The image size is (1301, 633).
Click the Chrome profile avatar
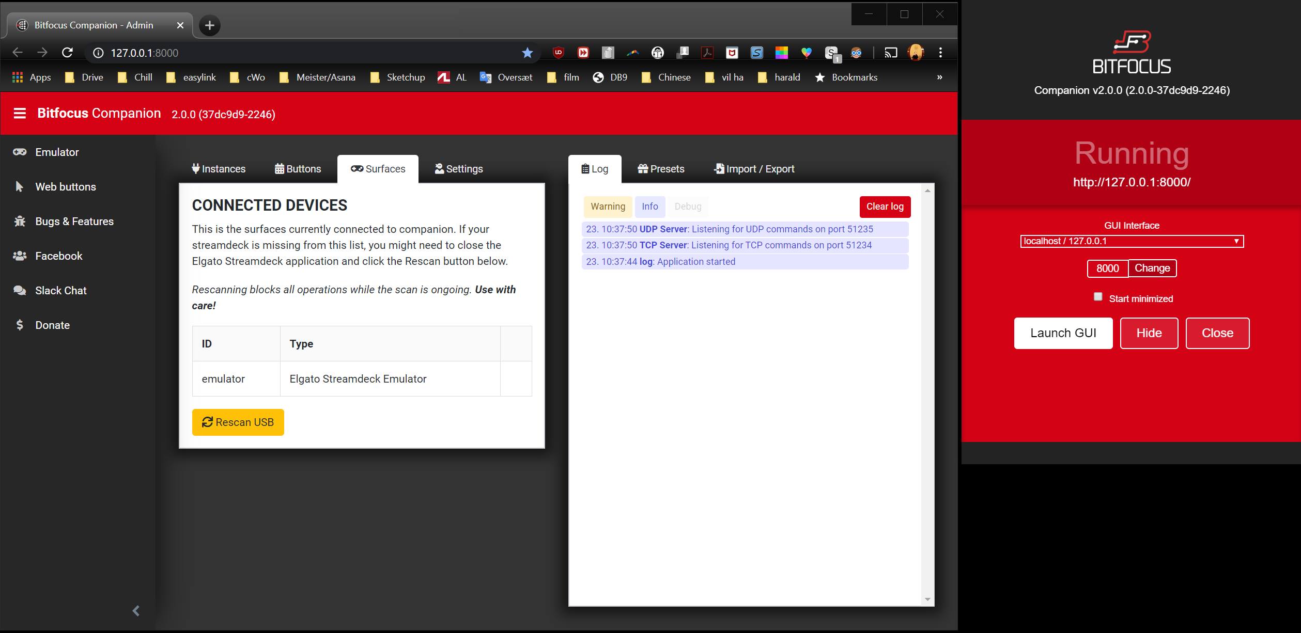pyautogui.click(x=916, y=52)
